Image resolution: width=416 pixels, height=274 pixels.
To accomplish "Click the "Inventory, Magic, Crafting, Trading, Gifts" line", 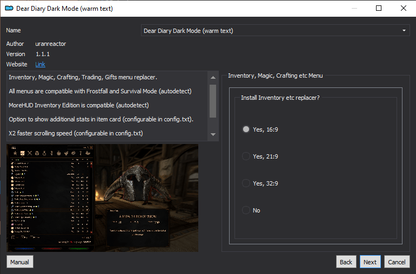I will click(83, 77).
